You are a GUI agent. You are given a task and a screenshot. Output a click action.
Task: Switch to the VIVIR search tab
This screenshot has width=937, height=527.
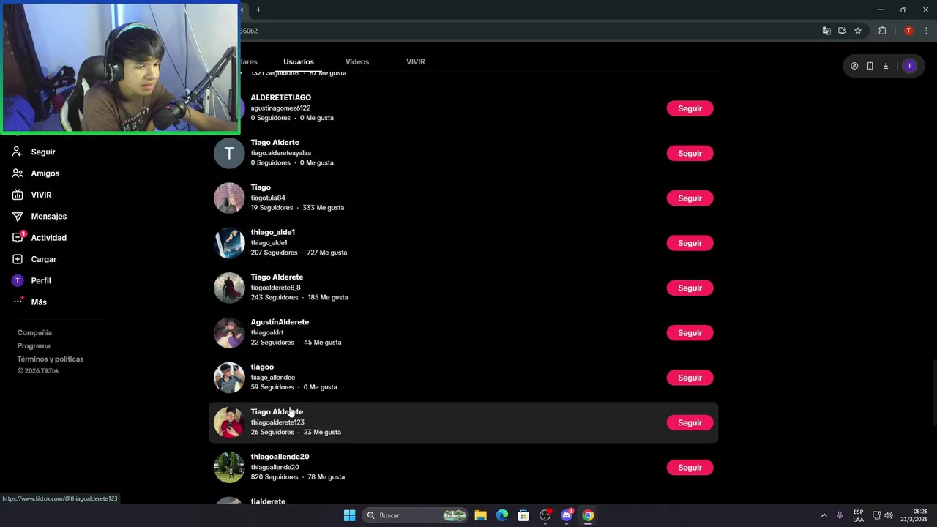pos(416,61)
